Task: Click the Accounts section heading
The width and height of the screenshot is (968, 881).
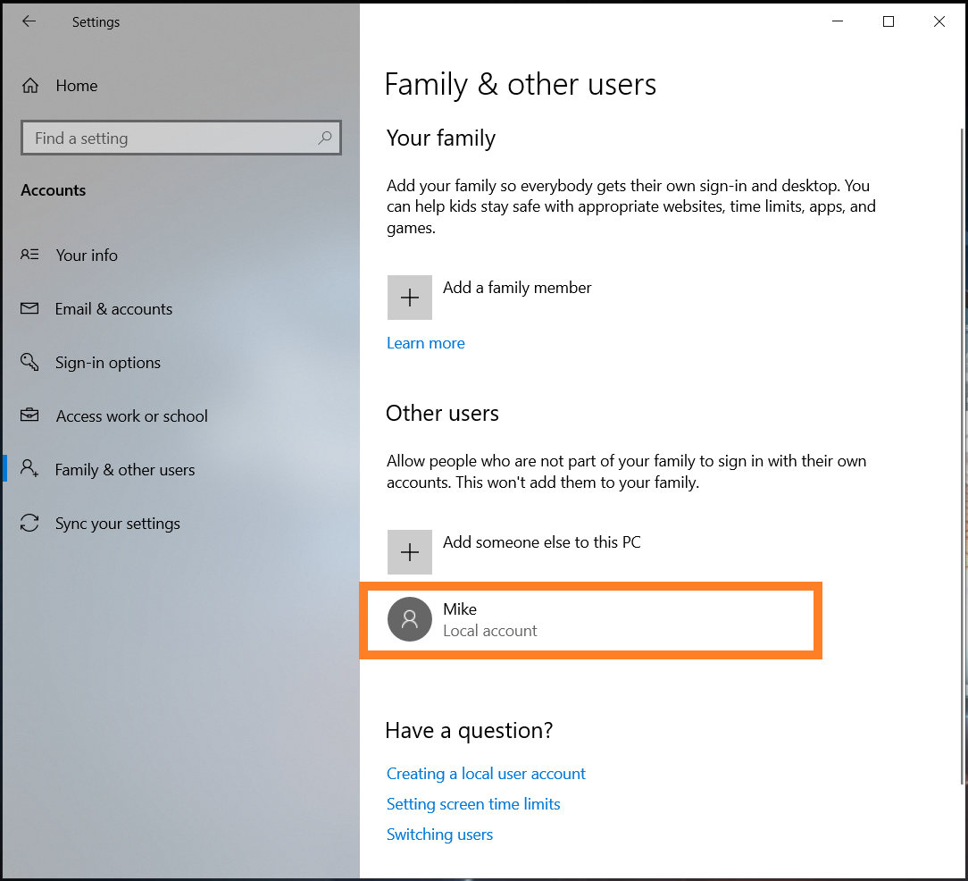Action: (x=53, y=190)
